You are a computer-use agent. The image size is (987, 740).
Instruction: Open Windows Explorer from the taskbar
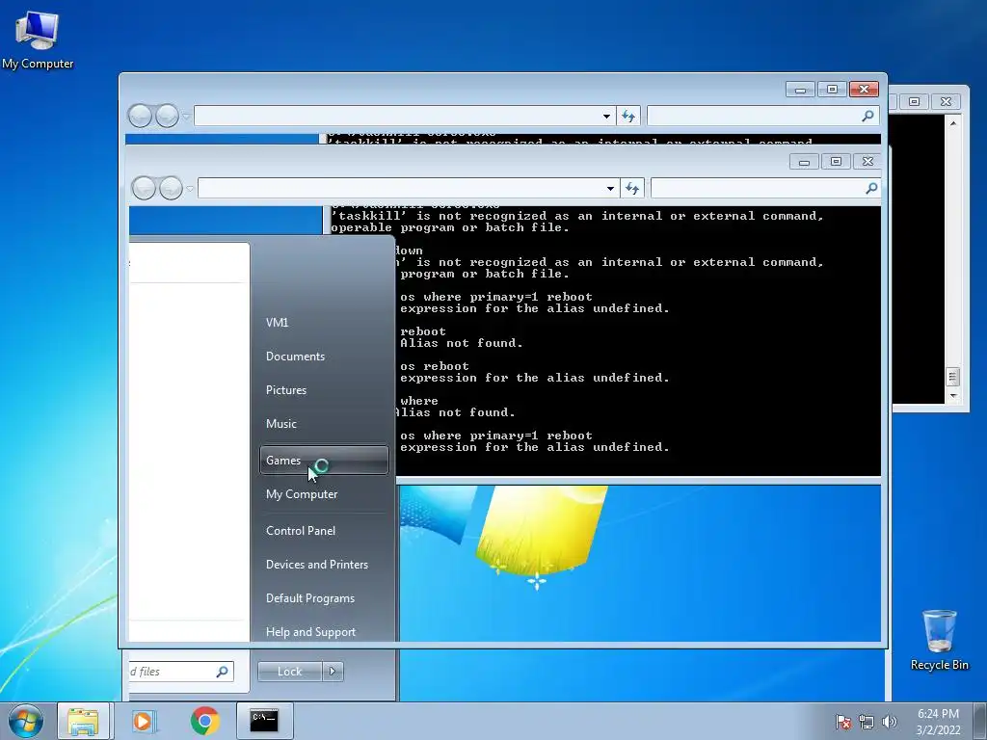(83, 721)
